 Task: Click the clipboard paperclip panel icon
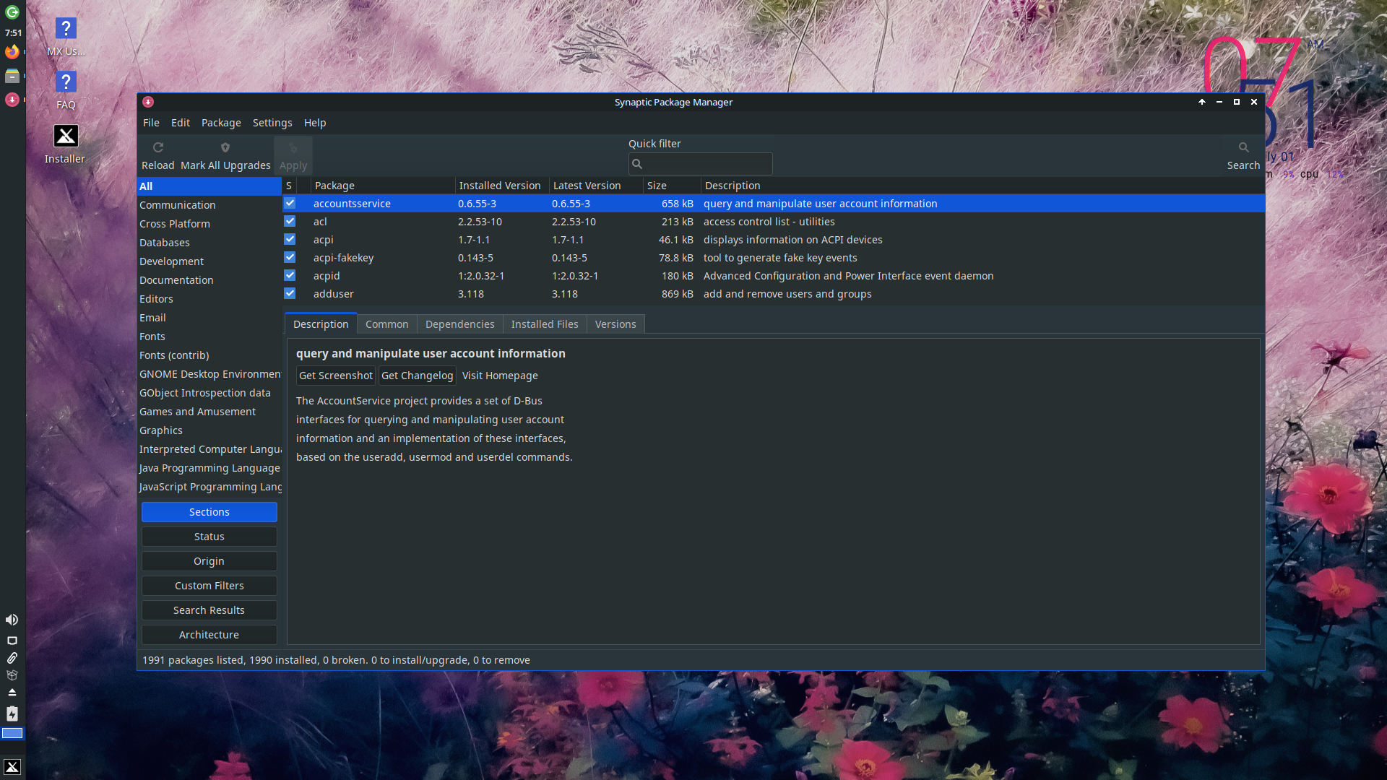coord(12,658)
